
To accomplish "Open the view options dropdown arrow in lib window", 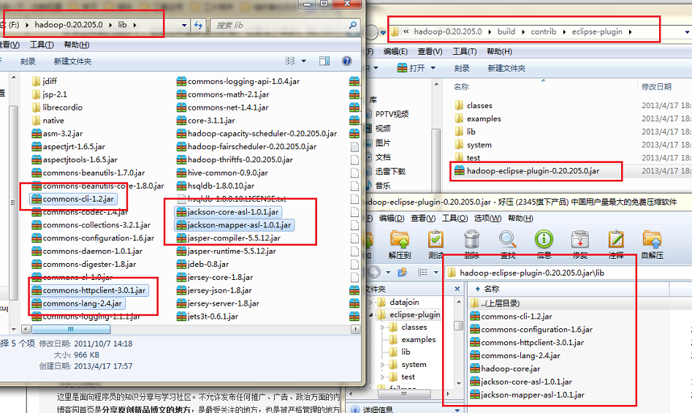I will point(304,61).
